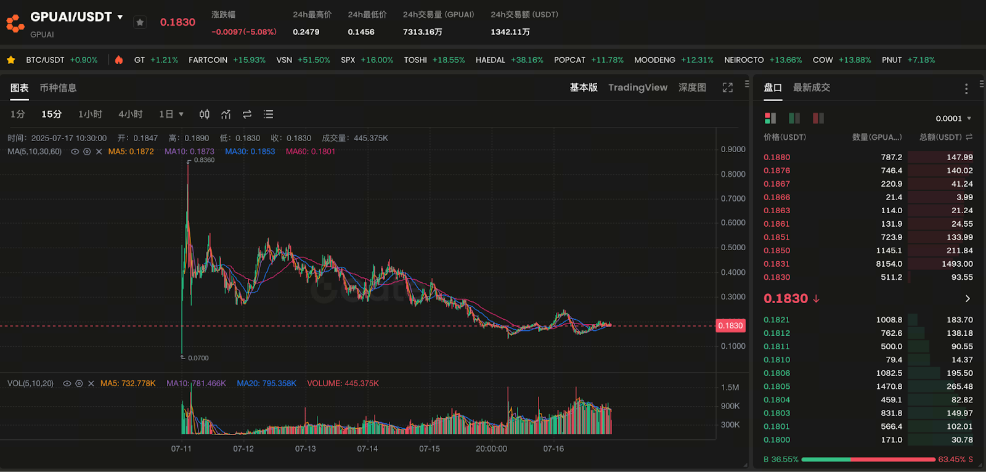Click the buy/sell ratio bar
The height and width of the screenshot is (472, 986).
tap(868, 459)
